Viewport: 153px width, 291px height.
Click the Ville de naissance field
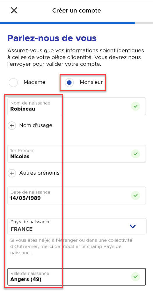pyautogui.click(x=76, y=276)
